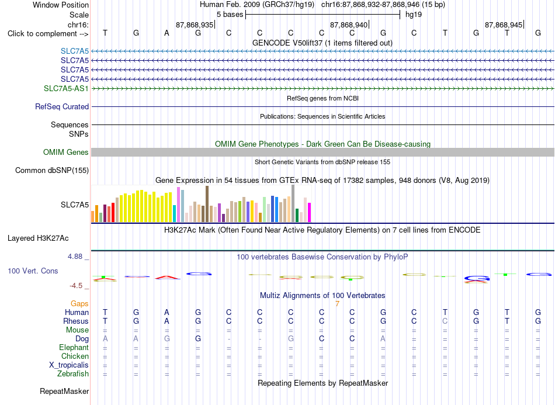
Task: Click the magenta bar ending GTEx chart
Action: [310, 212]
